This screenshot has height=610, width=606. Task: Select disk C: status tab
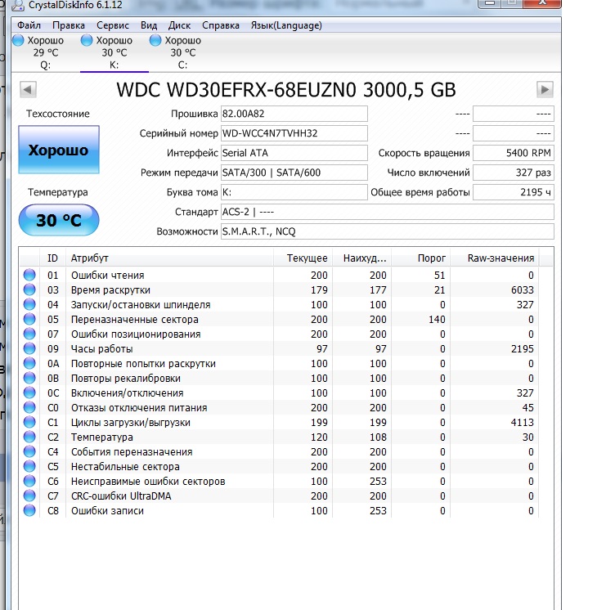pos(182,52)
